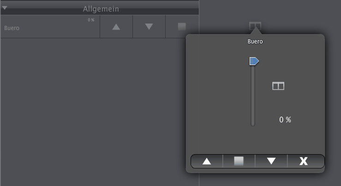The width and height of the screenshot is (341, 186).
Task: Click the dark bar above the Allgemein header
Action: coord(99,1)
